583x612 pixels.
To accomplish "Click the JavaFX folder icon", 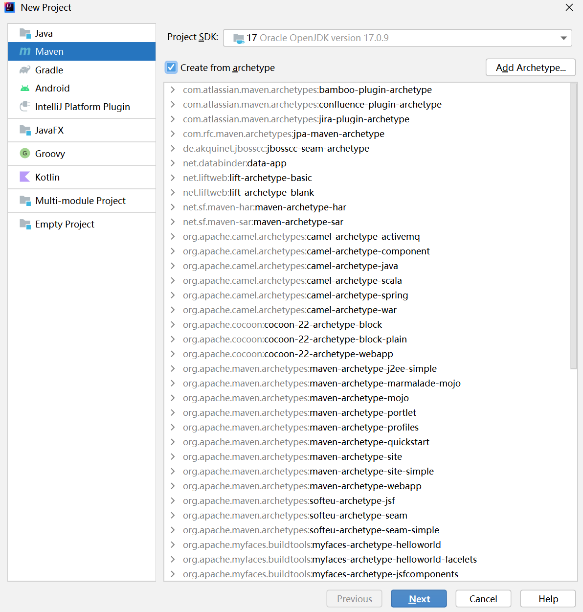I will pyautogui.click(x=25, y=130).
